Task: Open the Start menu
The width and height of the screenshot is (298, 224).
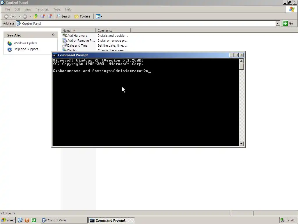Action: [x=8, y=220]
